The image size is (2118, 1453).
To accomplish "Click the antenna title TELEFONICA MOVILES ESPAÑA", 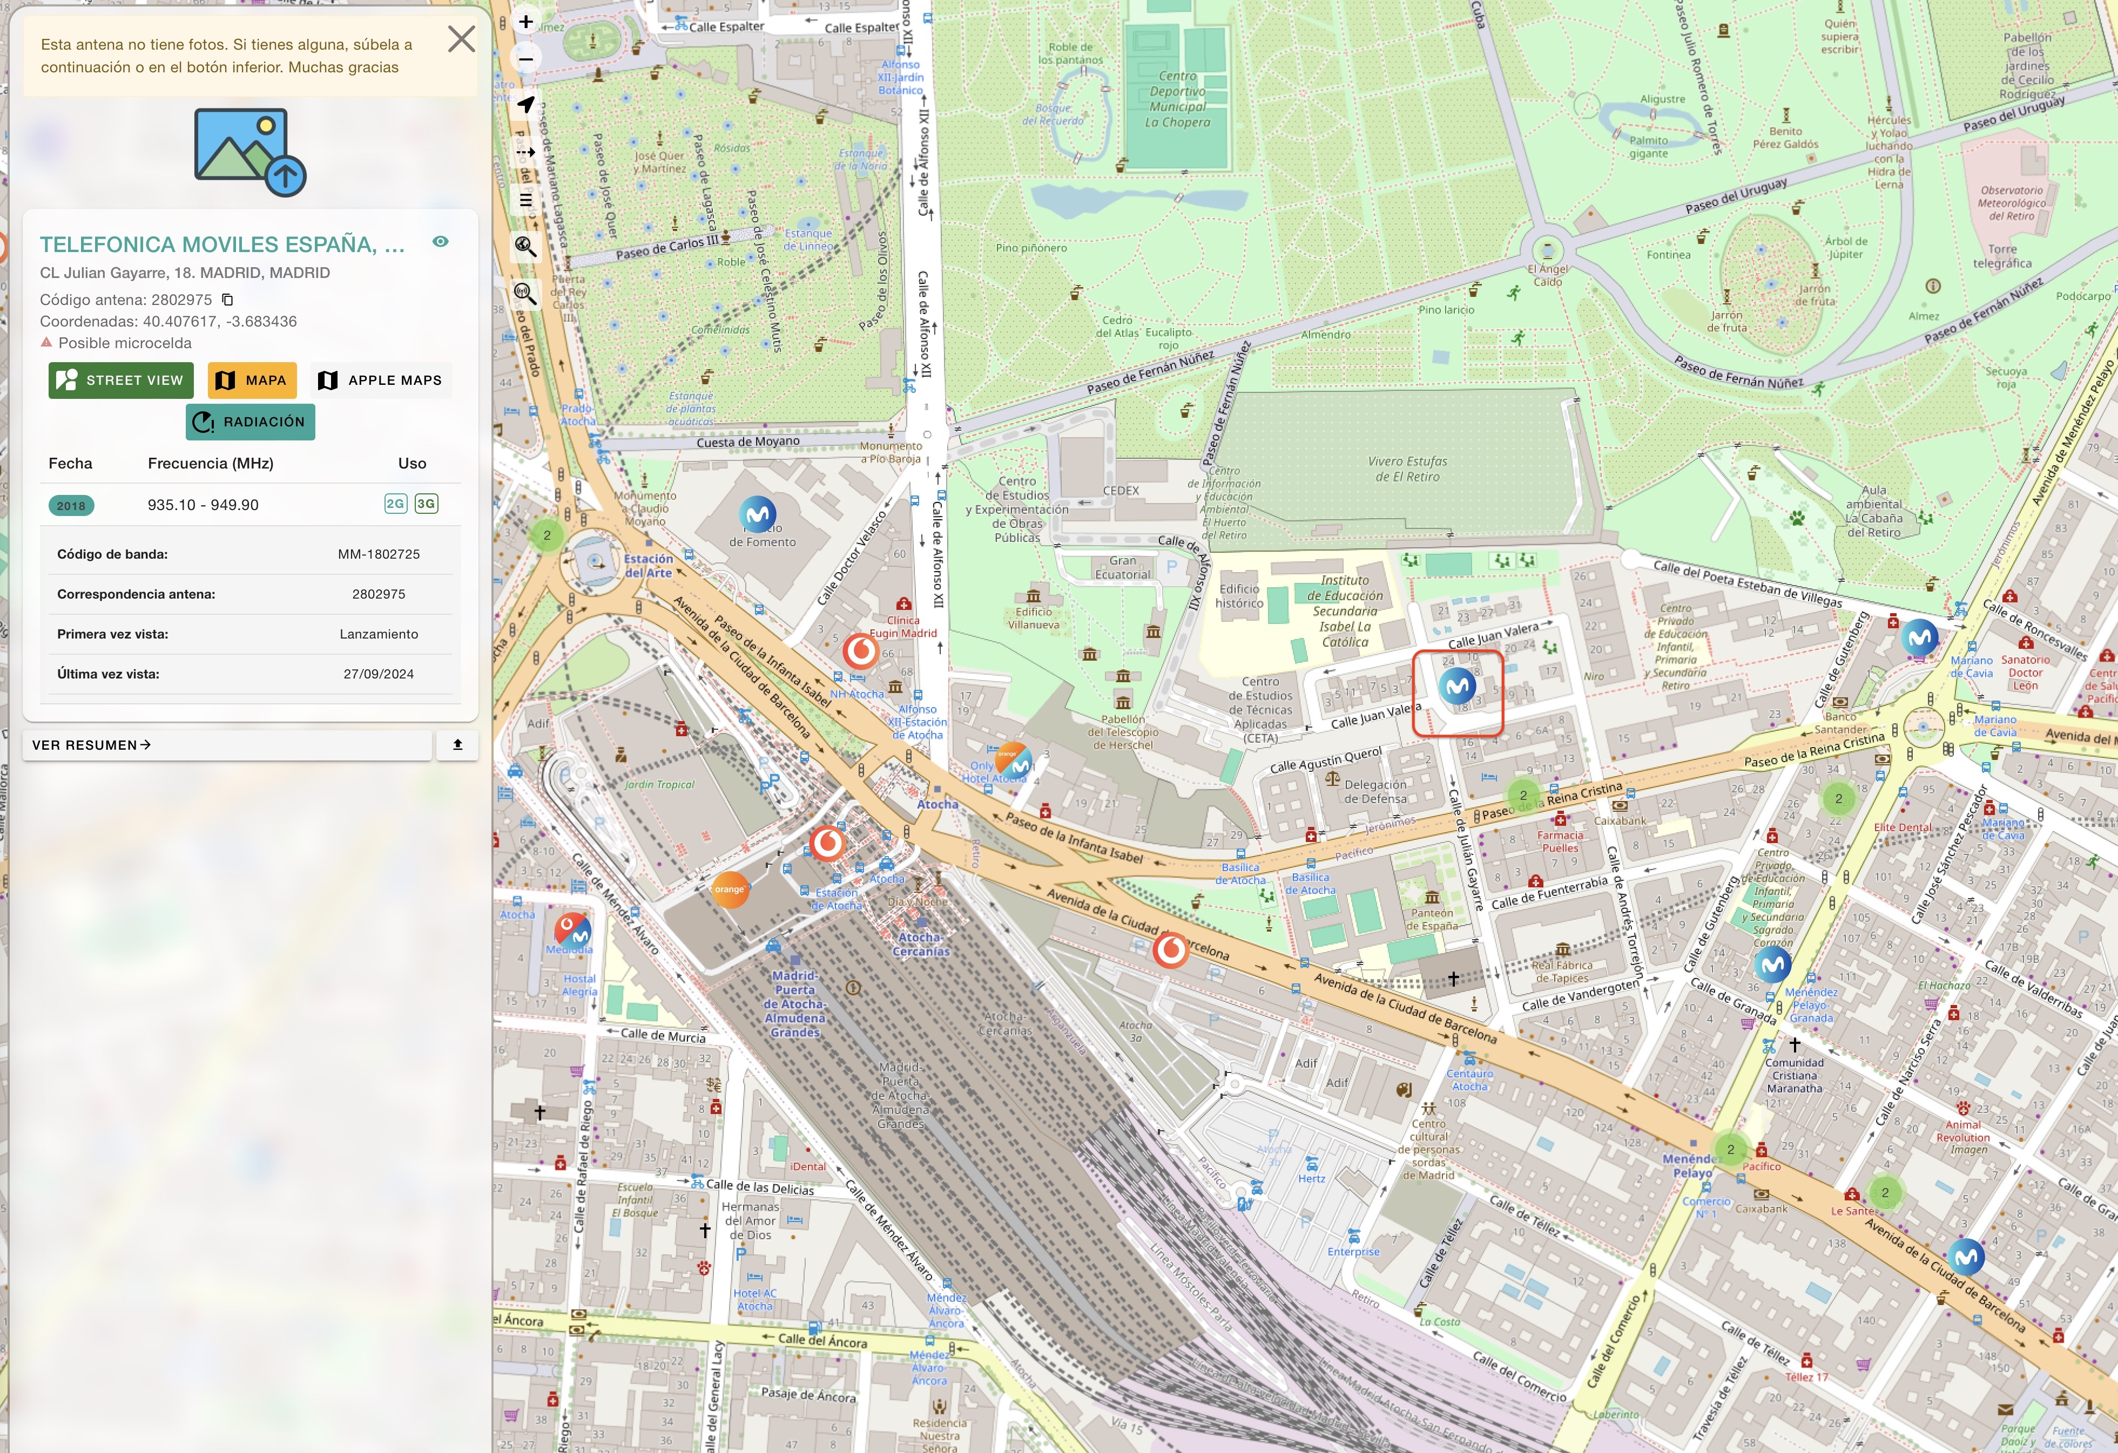I will point(221,244).
